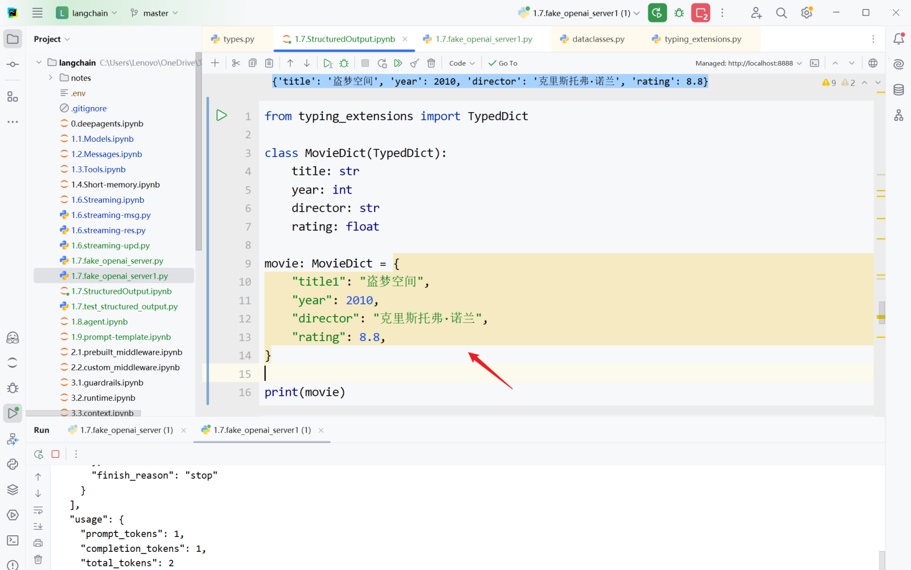Image resolution: width=911 pixels, height=570 pixels.
Task: Open IDE settings gear
Action: (x=807, y=13)
